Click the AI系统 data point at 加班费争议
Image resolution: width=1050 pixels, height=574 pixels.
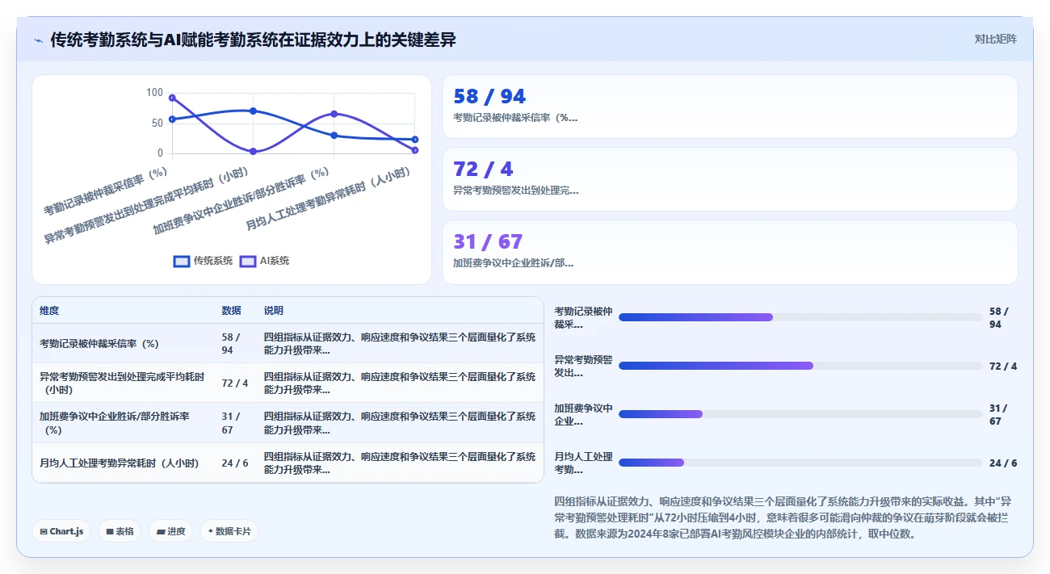[x=334, y=114]
